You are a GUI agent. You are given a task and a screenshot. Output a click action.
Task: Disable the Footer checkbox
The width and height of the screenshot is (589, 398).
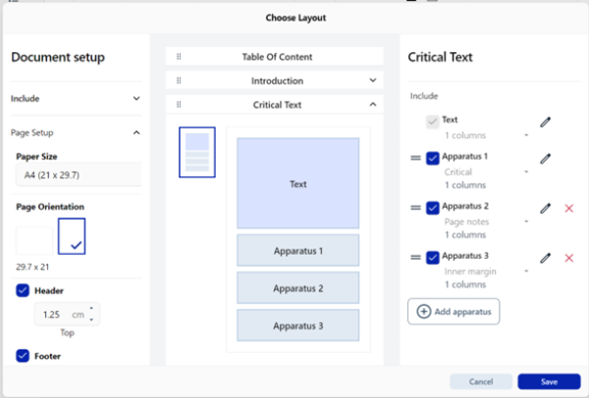(23, 356)
